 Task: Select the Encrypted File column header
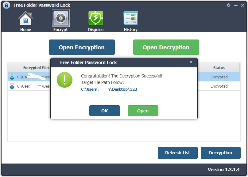pos(29,68)
